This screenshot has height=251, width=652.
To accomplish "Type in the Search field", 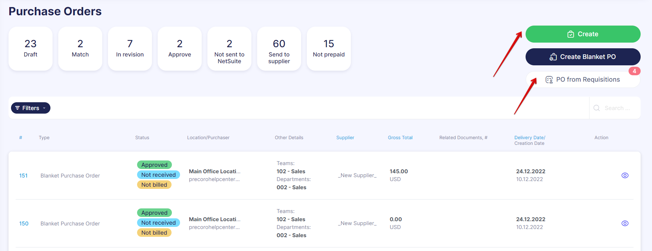I will pos(617,108).
